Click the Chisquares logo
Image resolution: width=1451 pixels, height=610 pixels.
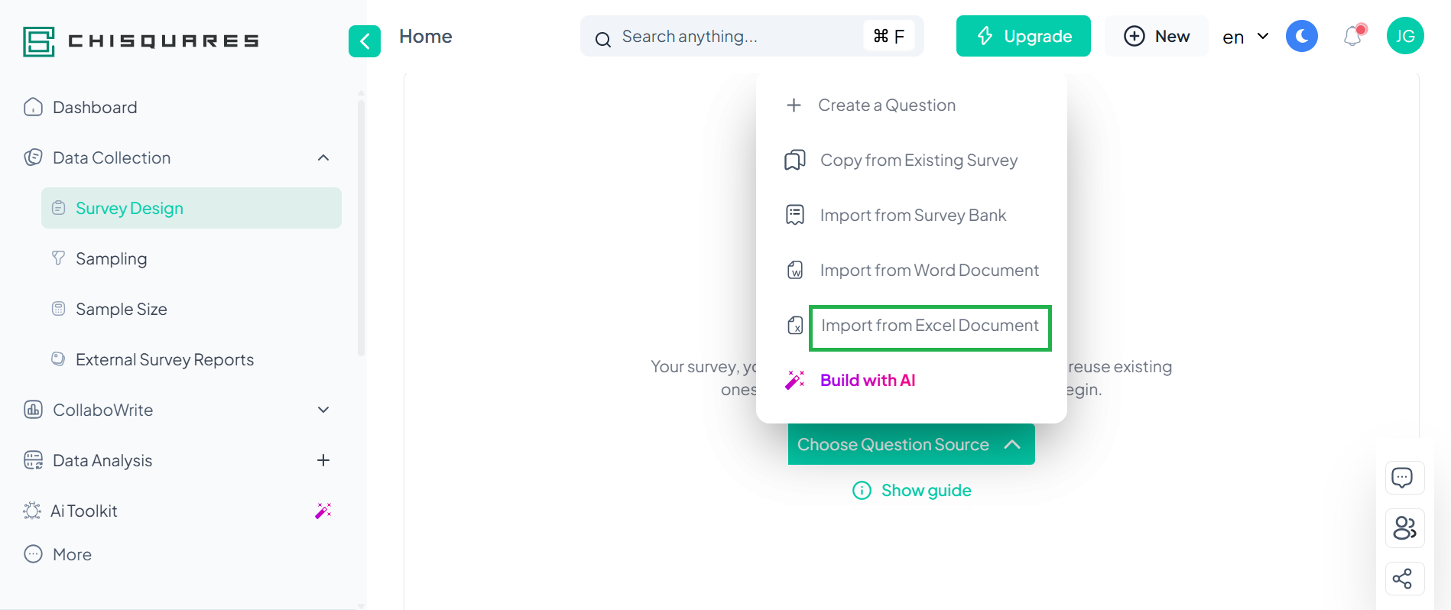pyautogui.click(x=141, y=41)
